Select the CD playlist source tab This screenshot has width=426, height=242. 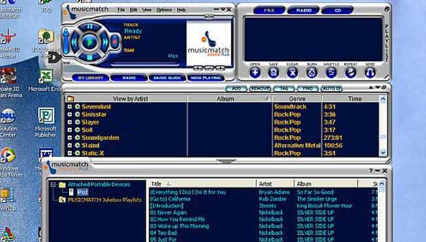coord(338,10)
